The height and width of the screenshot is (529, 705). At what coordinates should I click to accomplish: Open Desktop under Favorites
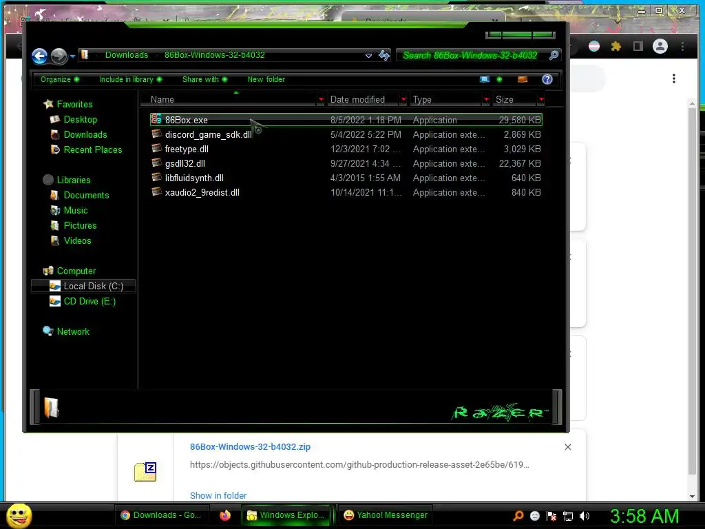click(x=81, y=119)
